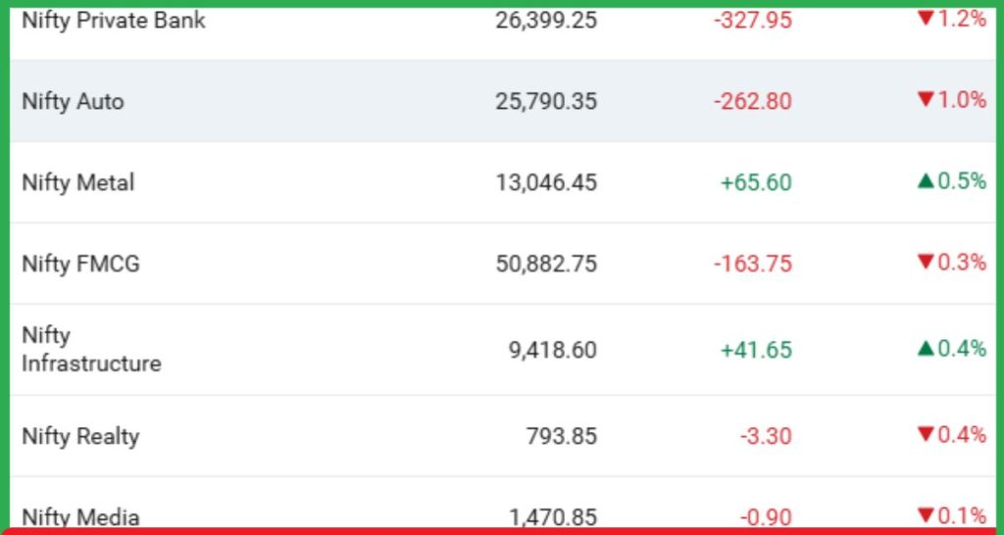Click the red down arrow for Nifty FMCG
The image size is (1004, 535).
pyautogui.click(x=926, y=262)
